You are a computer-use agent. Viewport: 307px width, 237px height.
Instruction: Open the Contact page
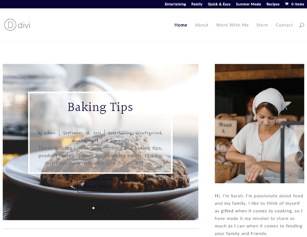coord(284,25)
